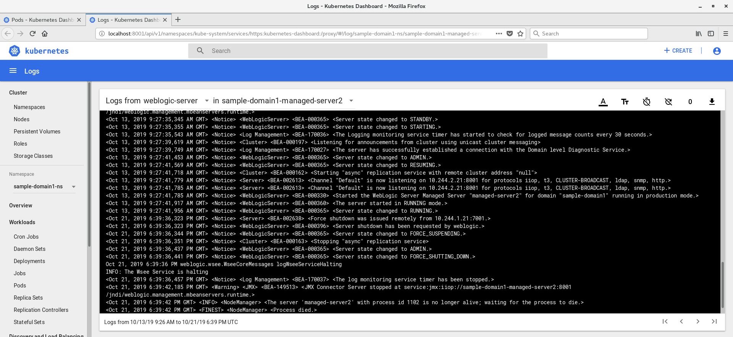Bookmark this page with the star

click(520, 34)
